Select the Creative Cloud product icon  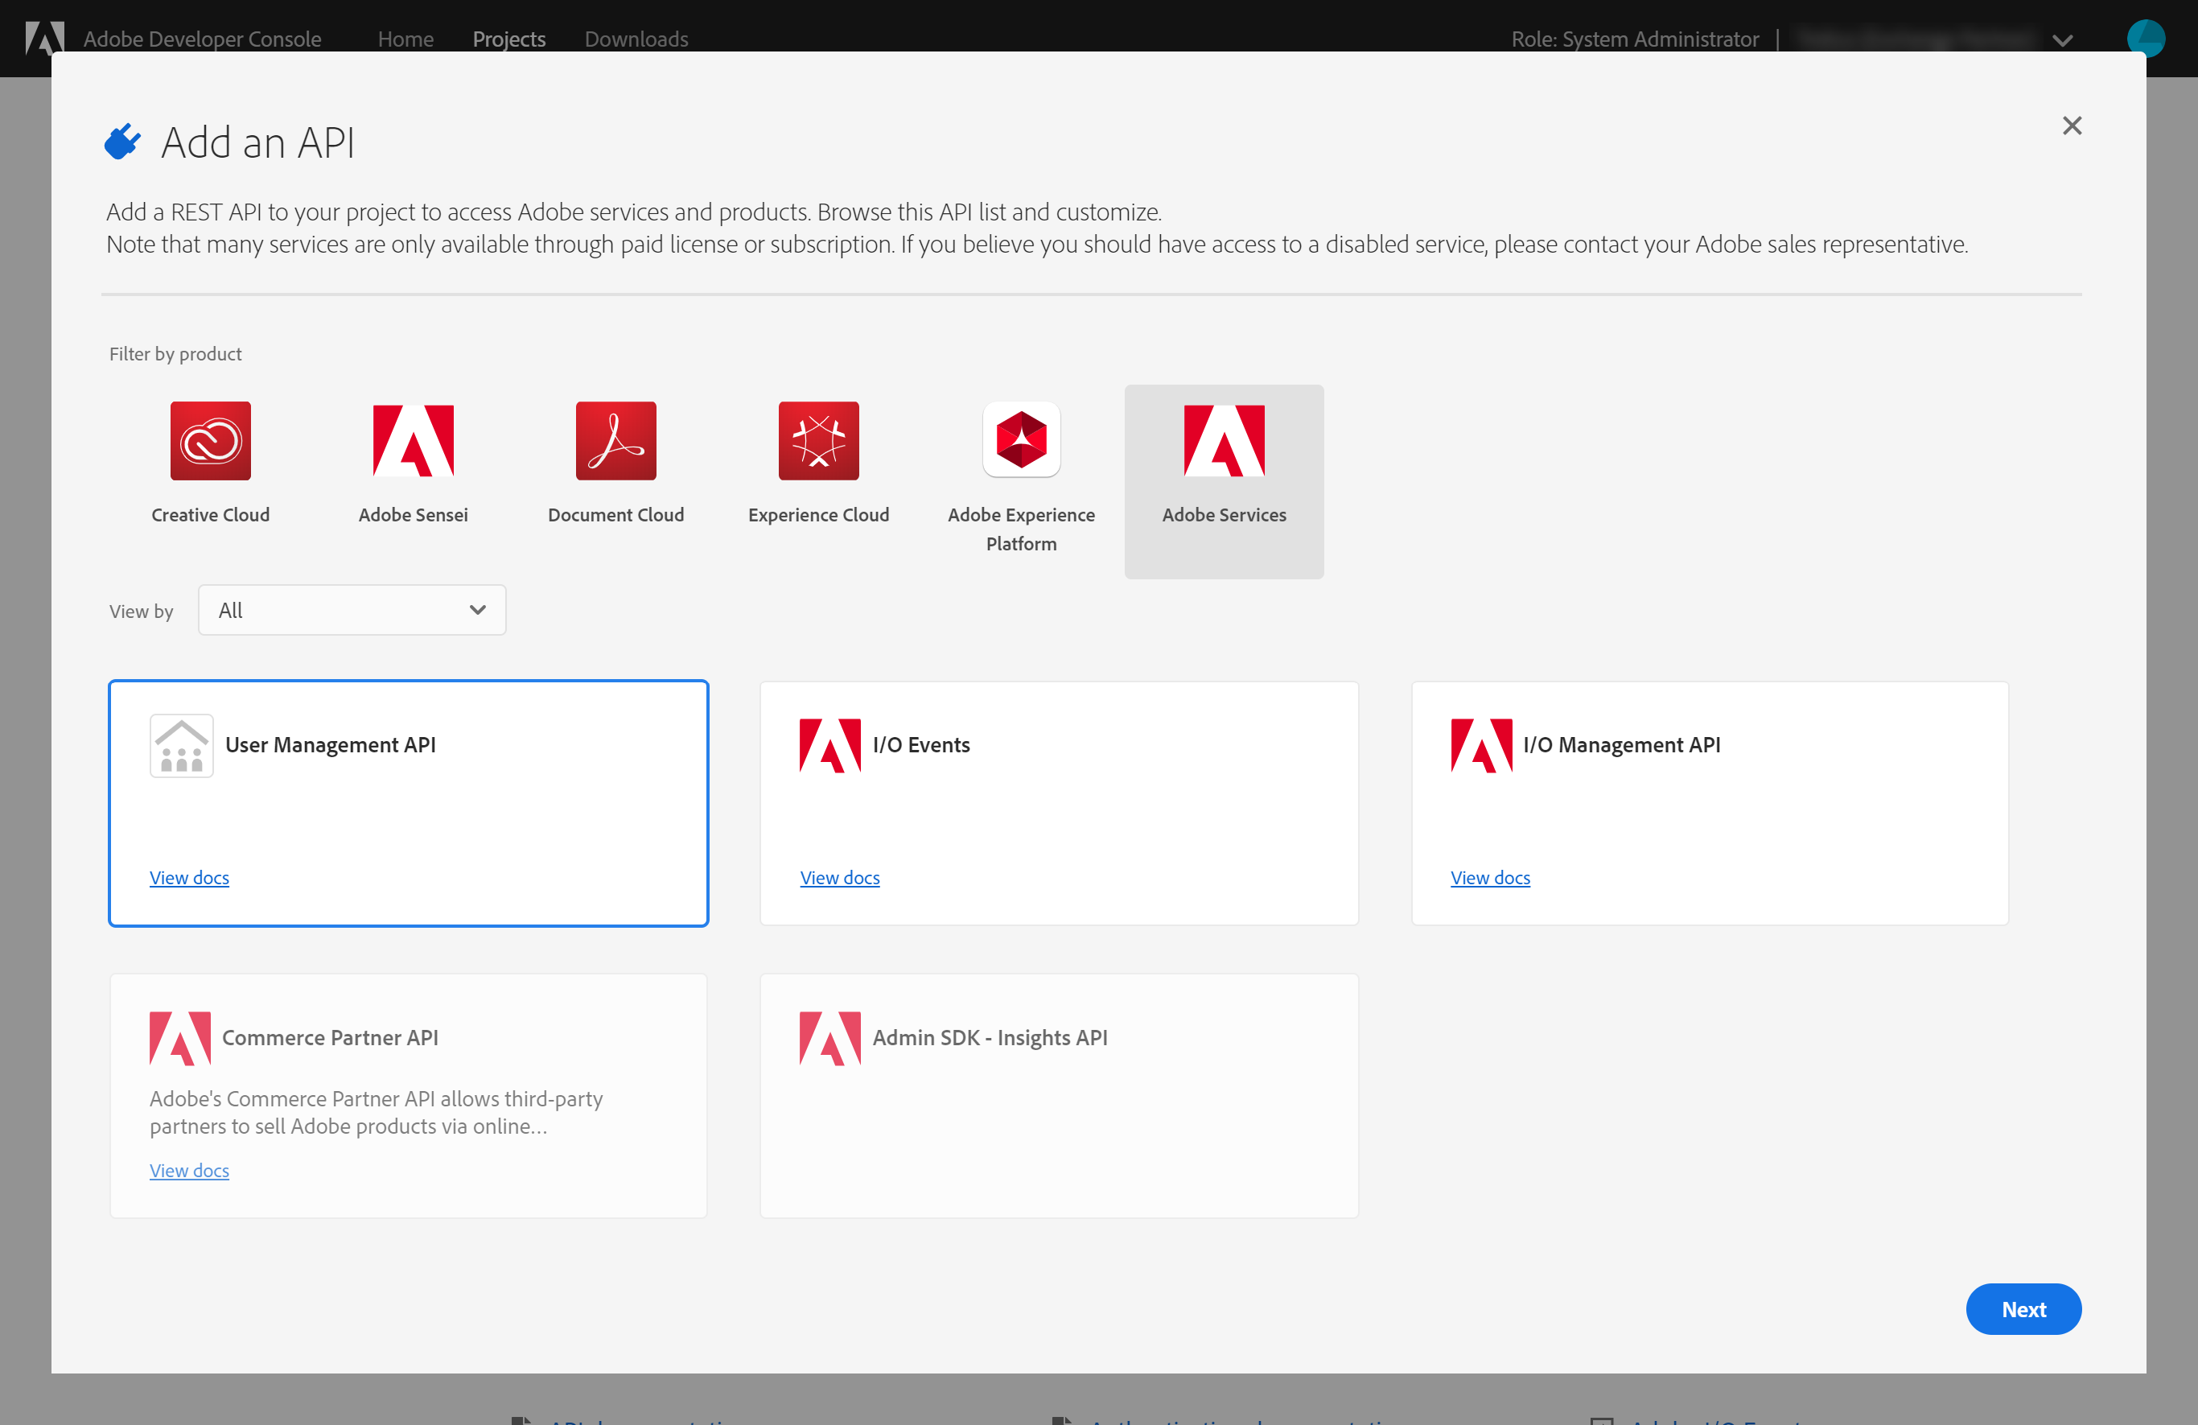click(211, 440)
